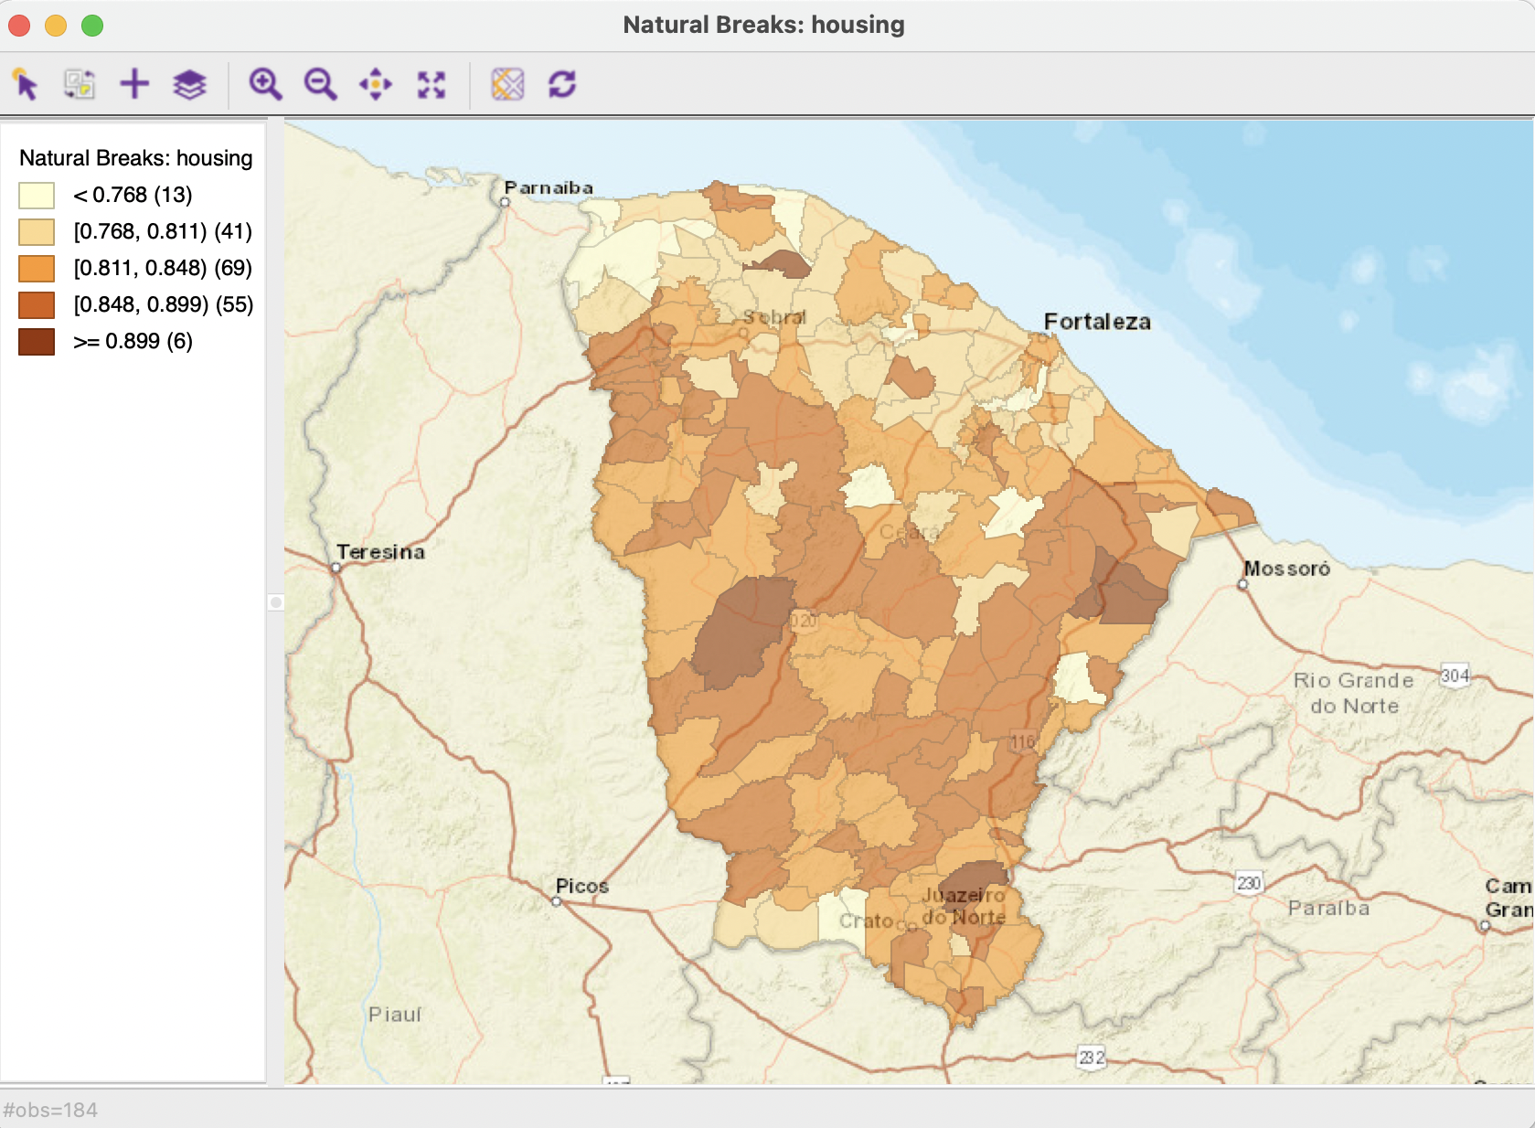
Task: Click the legend title 'Natural Breaks: housing'
Action: 136,158
